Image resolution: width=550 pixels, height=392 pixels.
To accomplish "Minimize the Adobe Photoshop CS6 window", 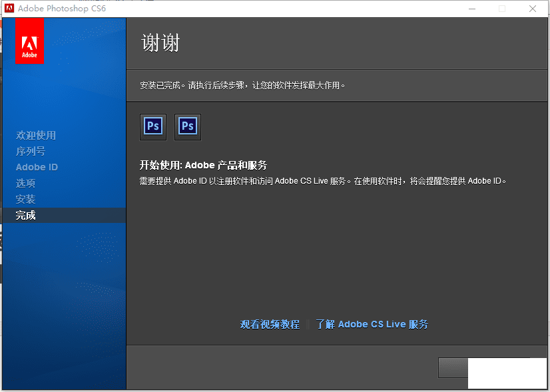I will click(x=472, y=9).
